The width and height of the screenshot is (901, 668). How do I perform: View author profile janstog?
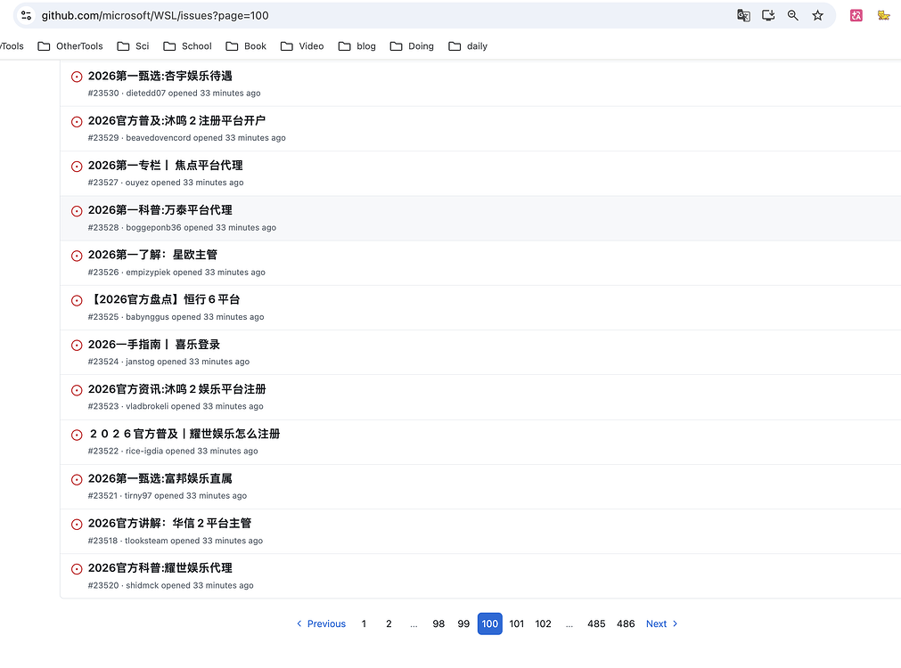(x=140, y=362)
